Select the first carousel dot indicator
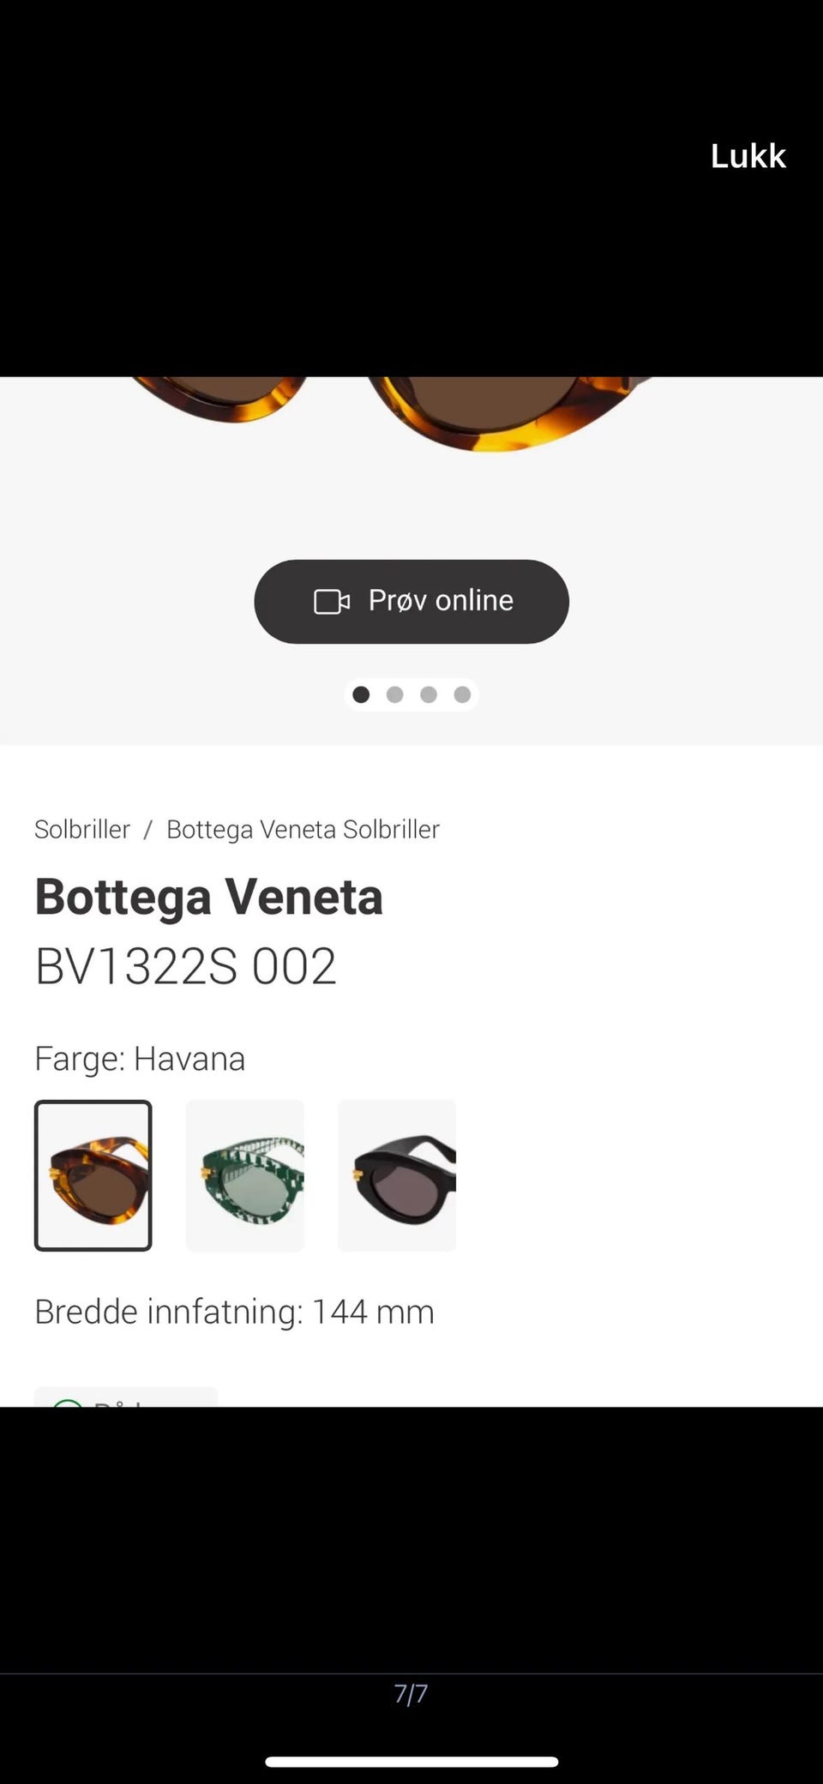Image resolution: width=823 pixels, height=1784 pixels. coord(361,694)
